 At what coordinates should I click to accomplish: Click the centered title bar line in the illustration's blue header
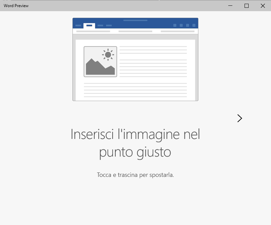click(135, 20)
